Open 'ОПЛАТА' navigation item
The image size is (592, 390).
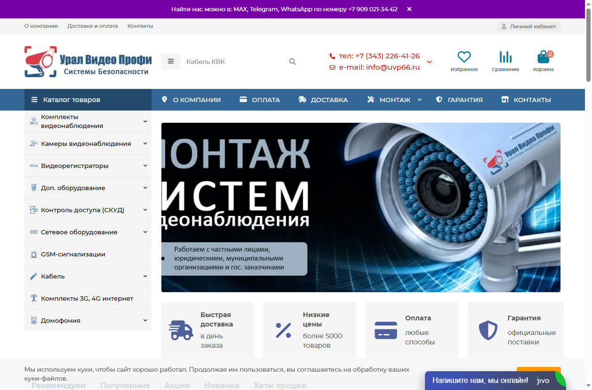260,100
